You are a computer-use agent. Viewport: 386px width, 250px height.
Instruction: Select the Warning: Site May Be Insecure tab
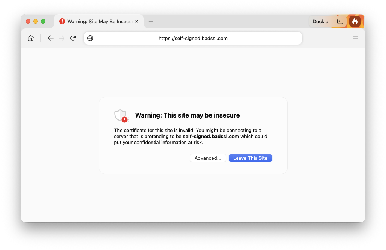tap(99, 21)
